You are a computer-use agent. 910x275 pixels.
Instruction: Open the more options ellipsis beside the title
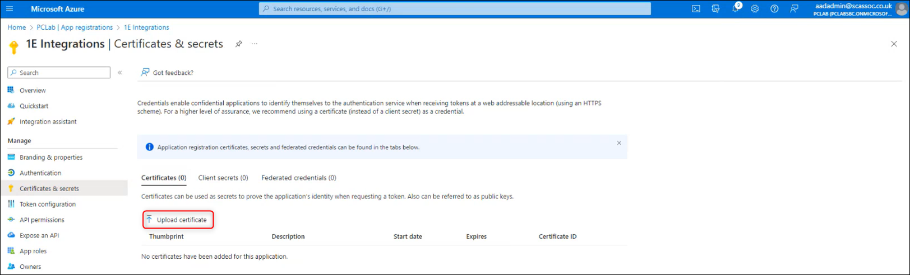(255, 44)
